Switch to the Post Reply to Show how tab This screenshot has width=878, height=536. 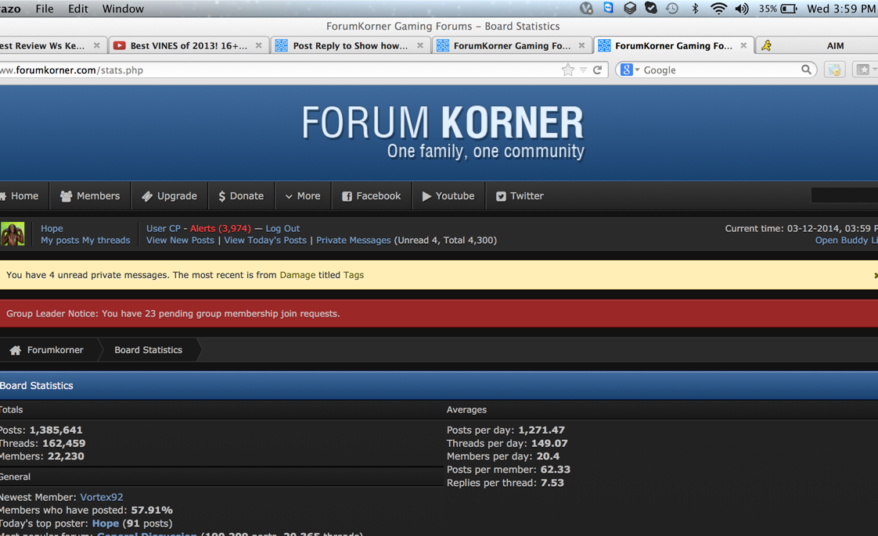[x=350, y=46]
